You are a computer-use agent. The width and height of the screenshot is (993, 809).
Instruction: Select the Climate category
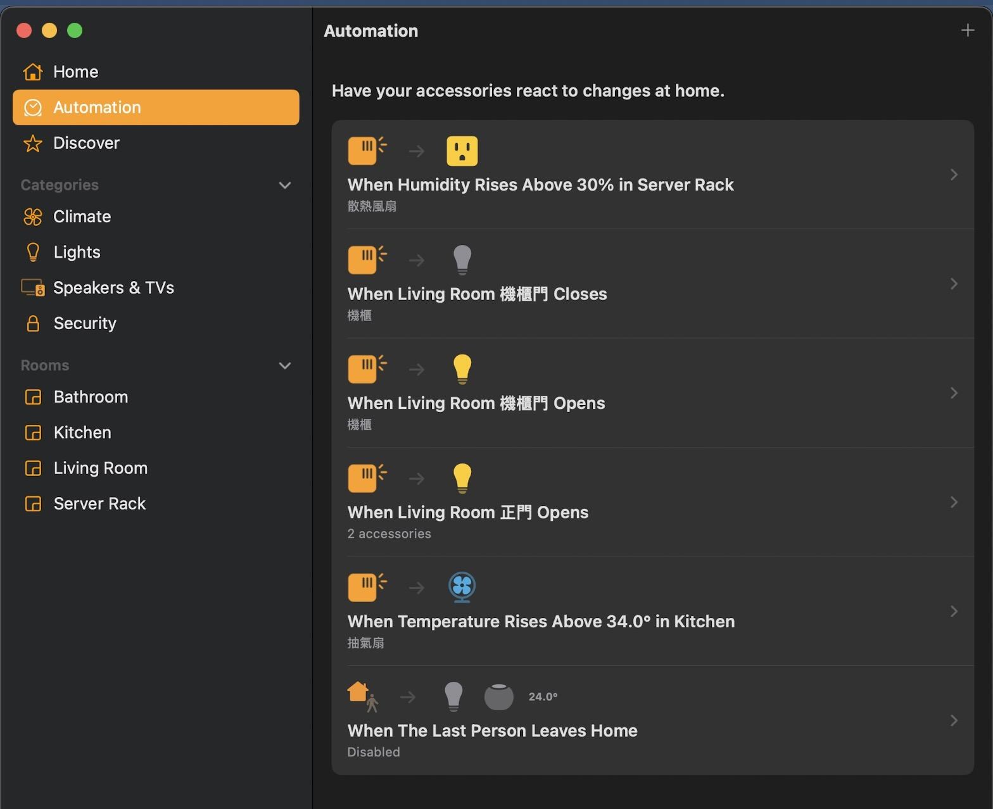point(82,216)
